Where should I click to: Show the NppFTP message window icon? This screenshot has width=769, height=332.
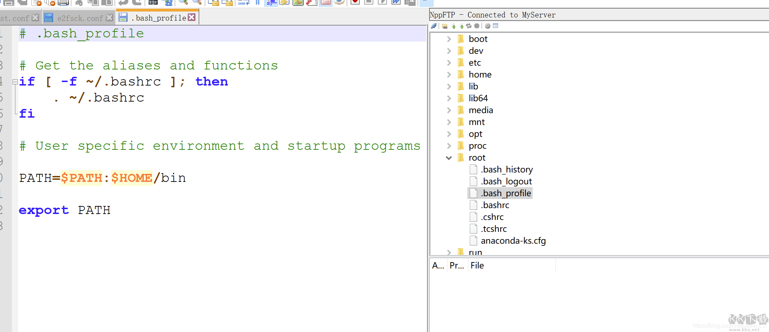click(x=495, y=26)
